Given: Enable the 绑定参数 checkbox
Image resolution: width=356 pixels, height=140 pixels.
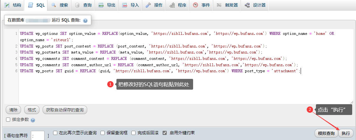Looking at the screenshot, I should [x=8, y=120].
